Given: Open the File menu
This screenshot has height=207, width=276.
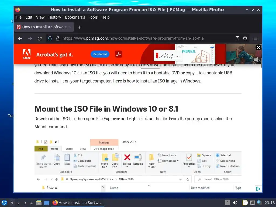Looking at the screenshot, I should [19, 17].
